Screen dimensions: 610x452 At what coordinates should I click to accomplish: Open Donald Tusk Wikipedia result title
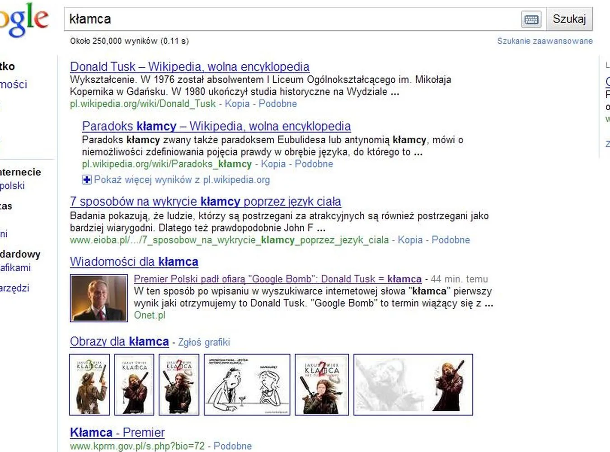point(189,67)
